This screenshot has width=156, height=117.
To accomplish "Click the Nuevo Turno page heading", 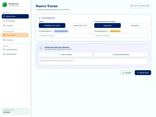I will [x=47, y=6].
